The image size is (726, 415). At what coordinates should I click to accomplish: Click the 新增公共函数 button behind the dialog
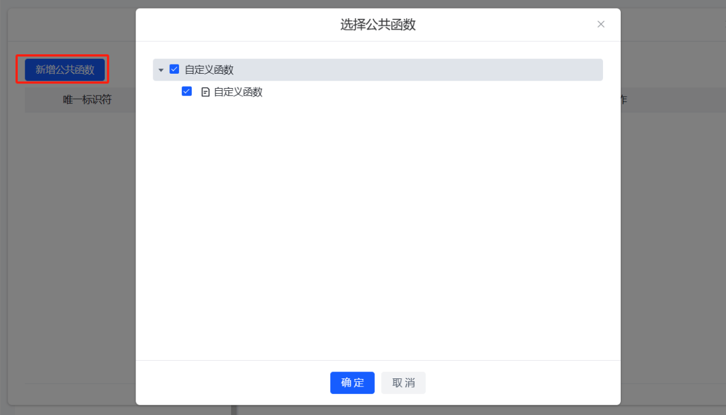coord(65,70)
